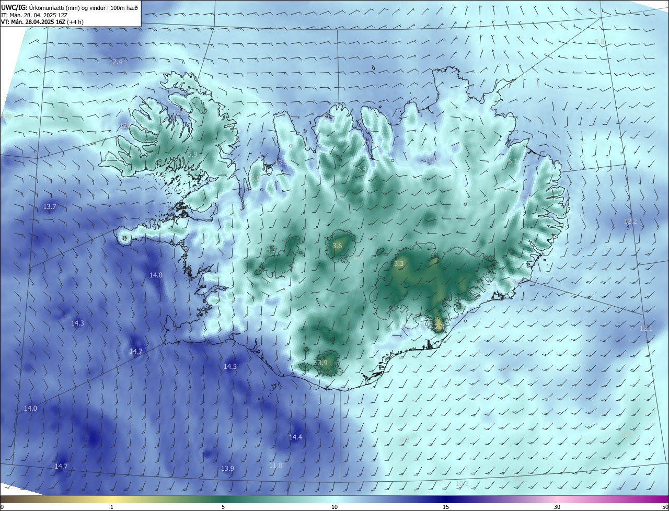Click the 3.6 value on Hofsjökull glacier
The height and width of the screenshot is (511, 669).
tap(337, 246)
